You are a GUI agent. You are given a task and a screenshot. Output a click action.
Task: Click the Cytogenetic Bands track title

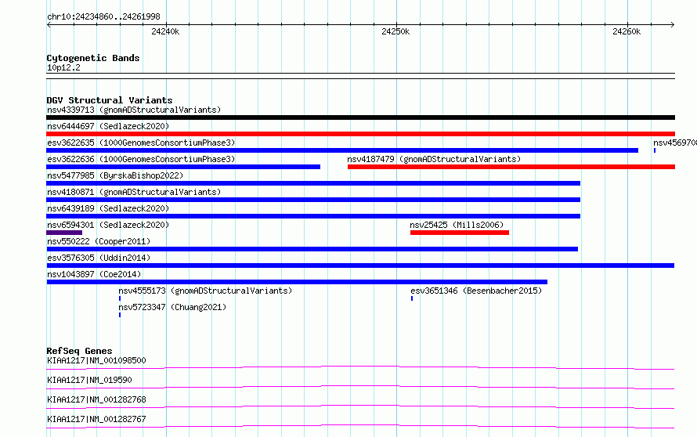[x=93, y=58]
